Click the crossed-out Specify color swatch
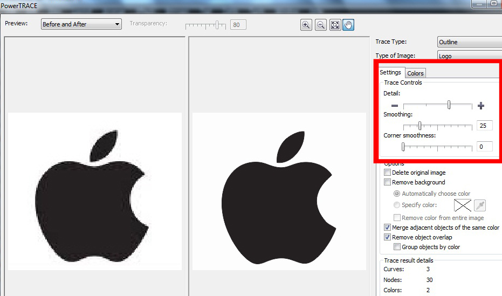This screenshot has height=296, width=502. [x=463, y=205]
